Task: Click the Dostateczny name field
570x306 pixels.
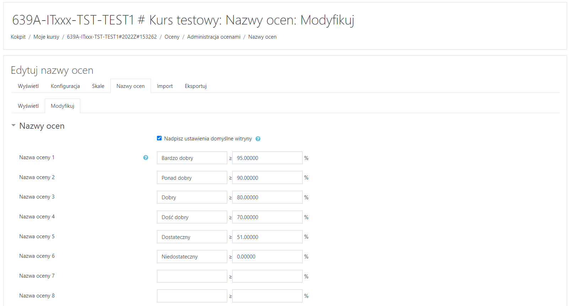Action: coord(192,237)
